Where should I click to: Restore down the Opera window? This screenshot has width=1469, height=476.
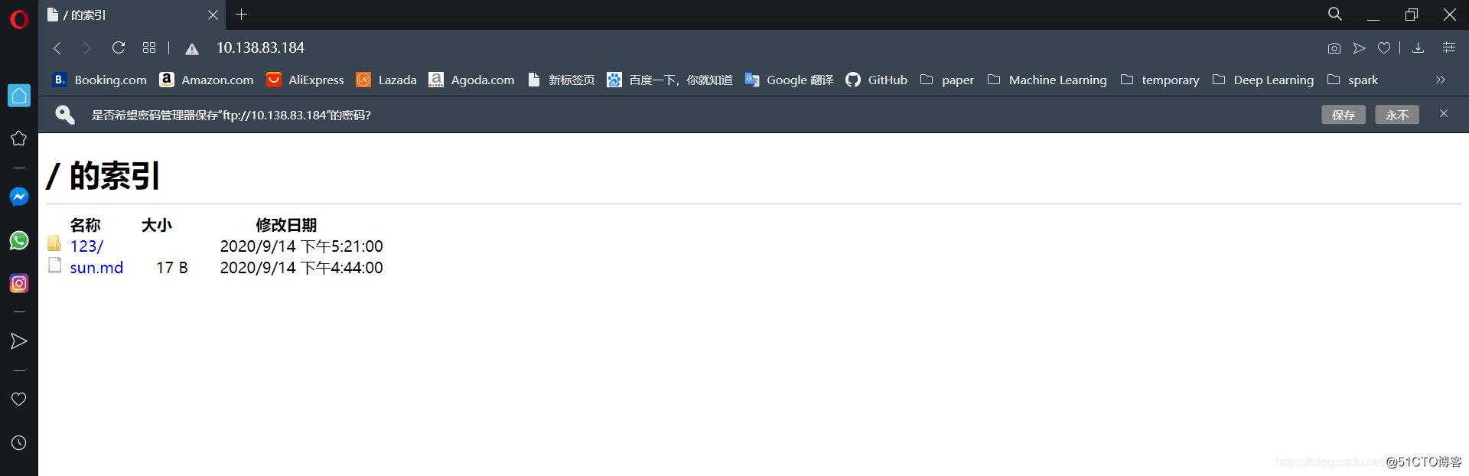pos(1412,15)
